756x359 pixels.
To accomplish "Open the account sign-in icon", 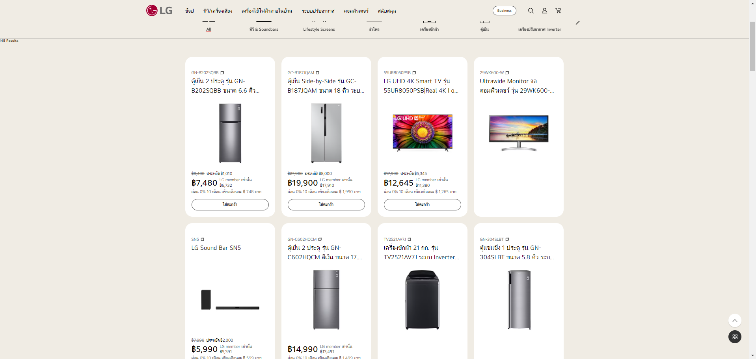I will click(544, 11).
